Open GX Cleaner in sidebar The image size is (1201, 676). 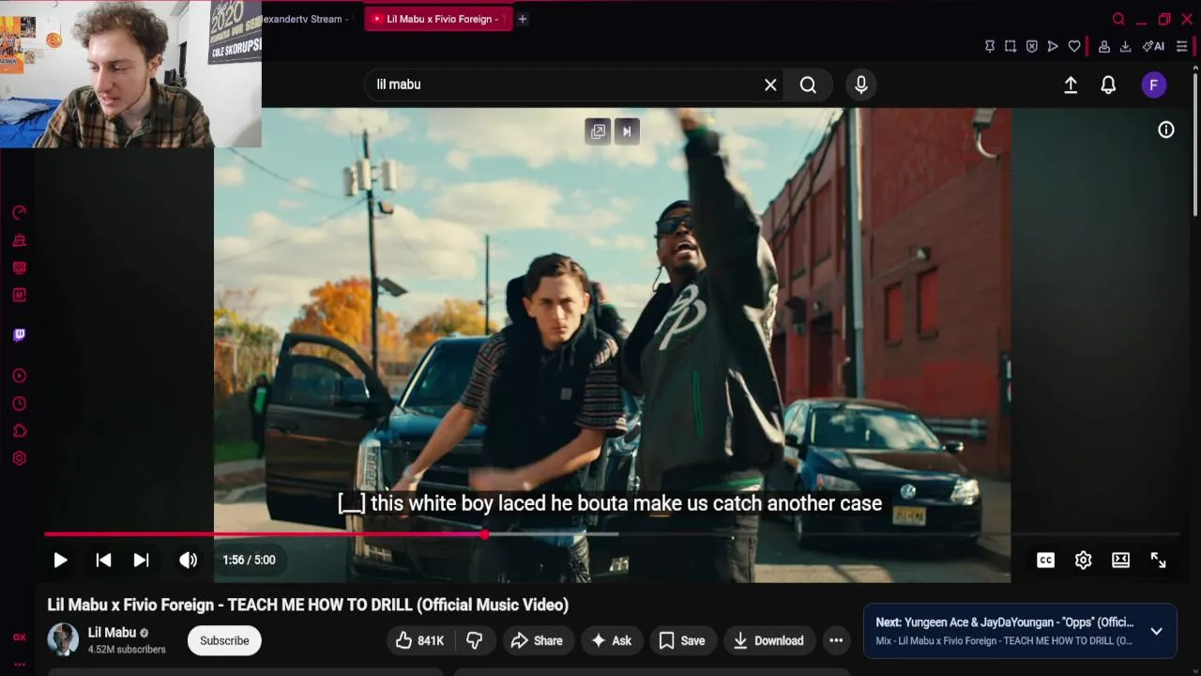(19, 240)
